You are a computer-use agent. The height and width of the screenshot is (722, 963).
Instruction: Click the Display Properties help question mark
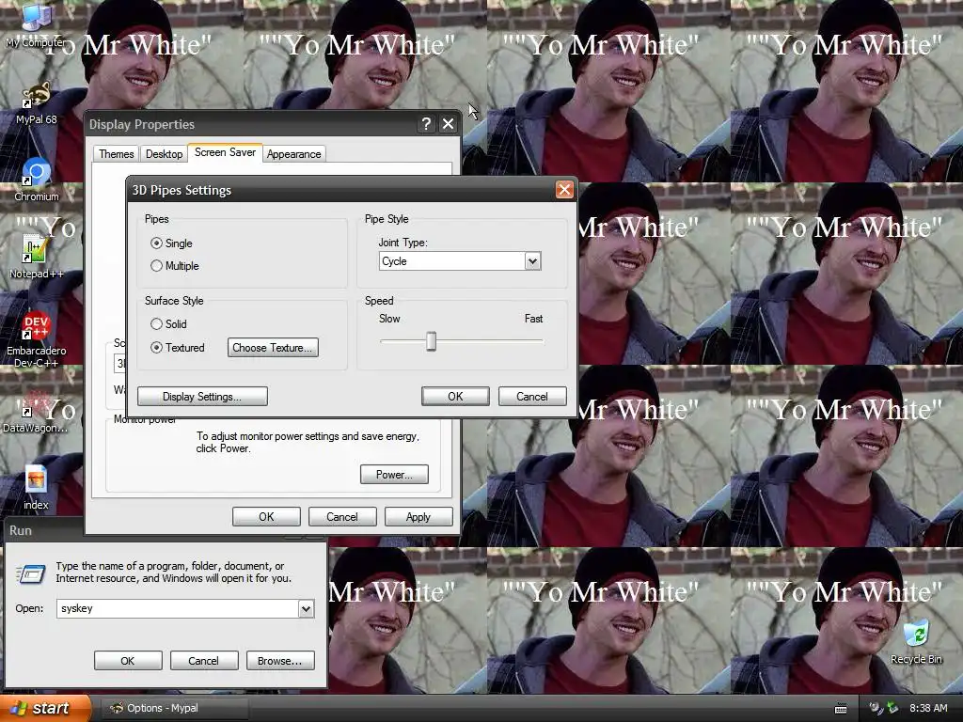coord(426,124)
